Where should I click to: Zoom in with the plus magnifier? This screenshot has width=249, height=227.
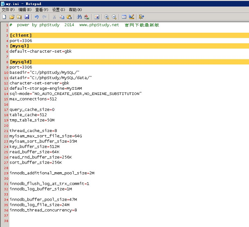(x=107, y=17)
